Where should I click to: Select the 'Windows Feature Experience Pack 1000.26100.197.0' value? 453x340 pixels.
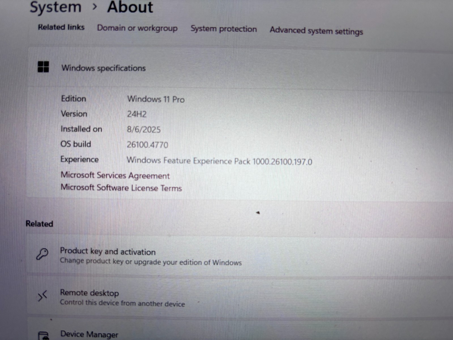219,161
